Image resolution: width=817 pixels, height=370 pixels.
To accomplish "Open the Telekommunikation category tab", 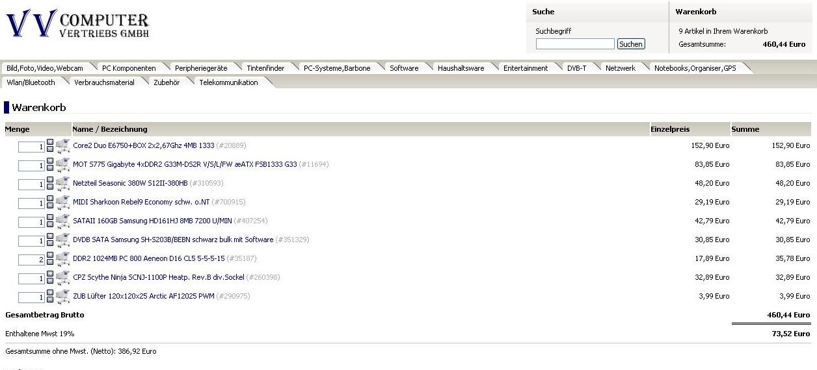I will [x=228, y=82].
